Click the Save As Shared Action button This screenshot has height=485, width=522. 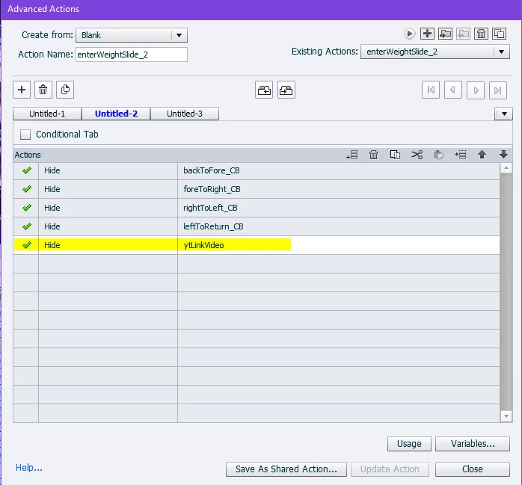[x=286, y=469]
